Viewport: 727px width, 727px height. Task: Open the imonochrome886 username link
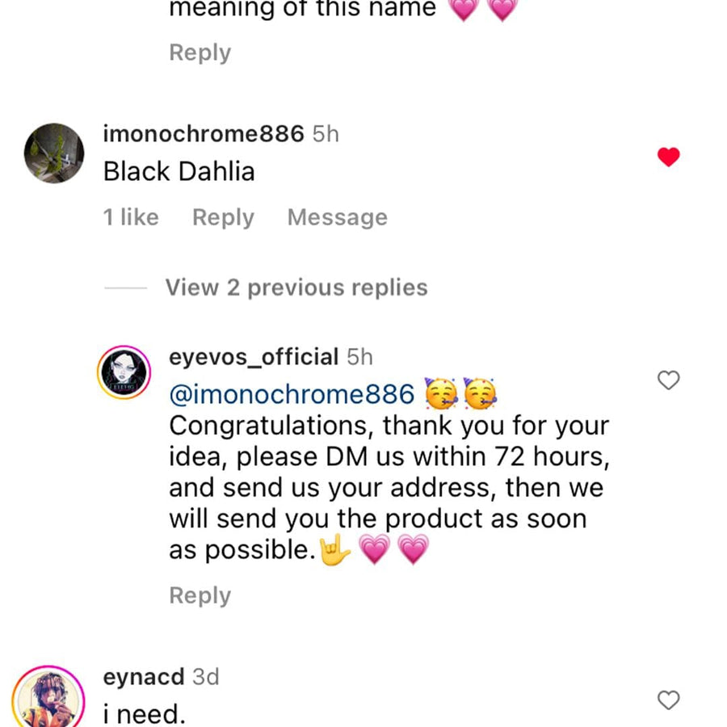coord(204,134)
